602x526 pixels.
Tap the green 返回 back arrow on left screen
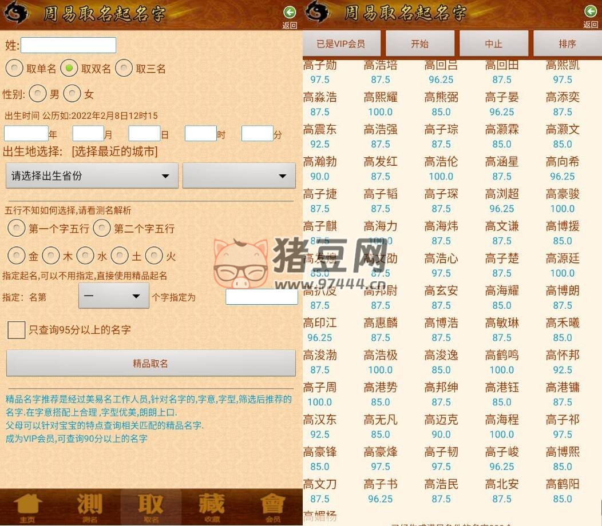tap(290, 12)
